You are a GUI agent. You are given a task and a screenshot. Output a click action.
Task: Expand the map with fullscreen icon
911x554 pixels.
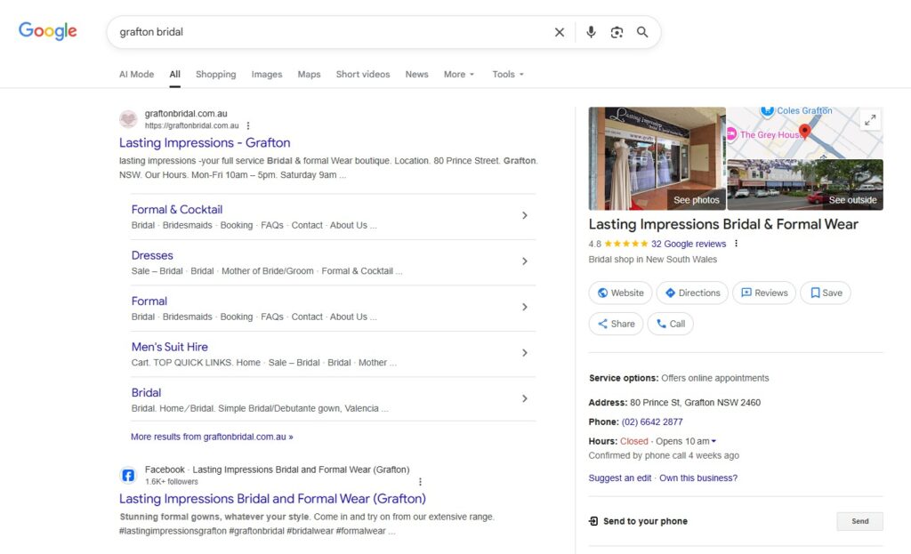click(870, 120)
